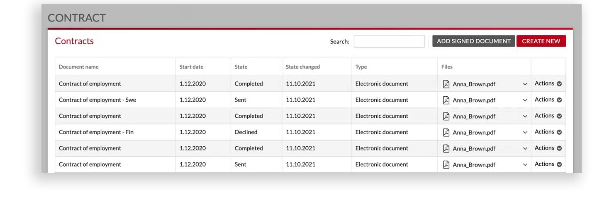Image resolution: width=592 pixels, height=207 pixels.
Task: Click PDF icon in Contract of employment - Swe row
Action: pyautogui.click(x=446, y=100)
